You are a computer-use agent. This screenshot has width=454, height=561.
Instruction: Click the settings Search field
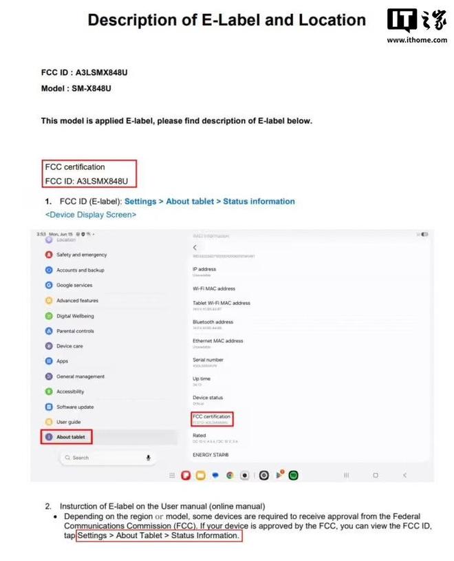[107, 458]
